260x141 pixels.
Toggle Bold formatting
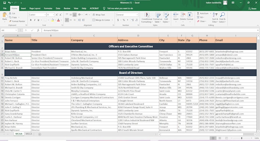click(31, 20)
